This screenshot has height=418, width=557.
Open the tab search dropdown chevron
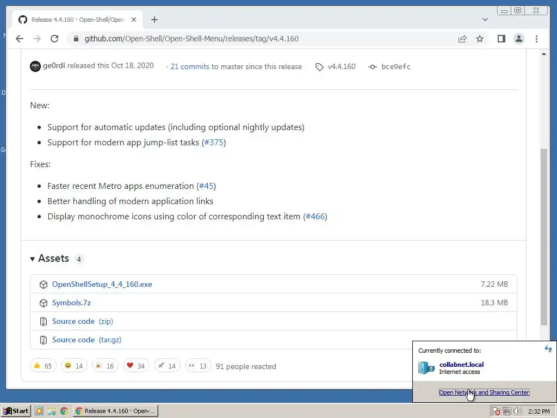tap(485, 20)
